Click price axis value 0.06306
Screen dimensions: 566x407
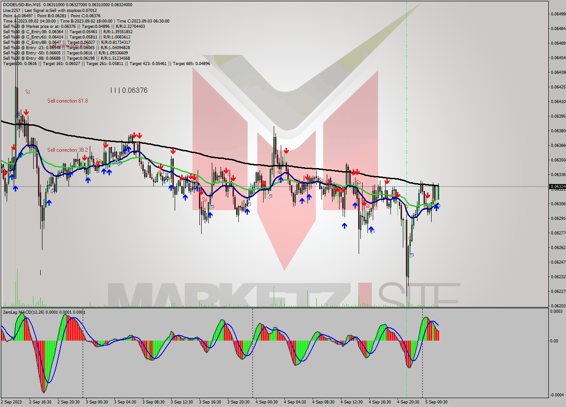(x=558, y=203)
